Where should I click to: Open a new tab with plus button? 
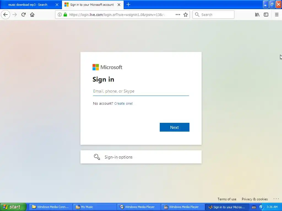click(128, 4)
